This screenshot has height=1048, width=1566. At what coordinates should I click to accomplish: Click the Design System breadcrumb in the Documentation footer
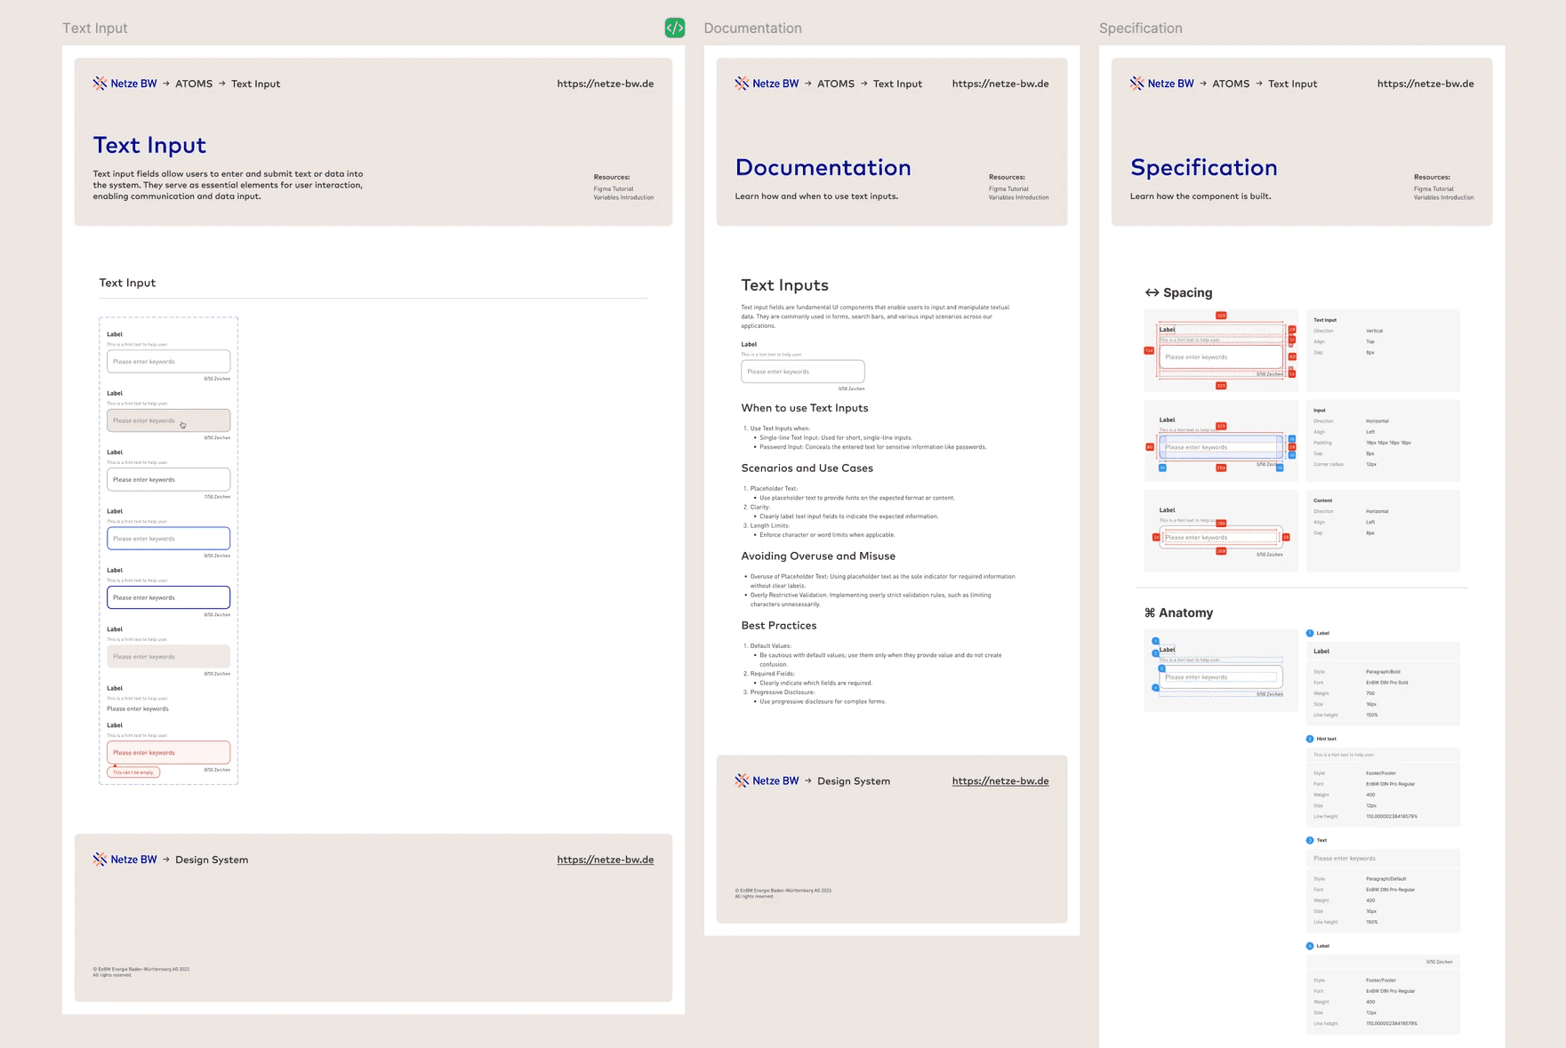pos(854,780)
